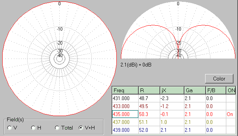Click the 435.000 frequency cell
Image resolution: width=238 pixels, height=136 pixels.
coord(125,114)
